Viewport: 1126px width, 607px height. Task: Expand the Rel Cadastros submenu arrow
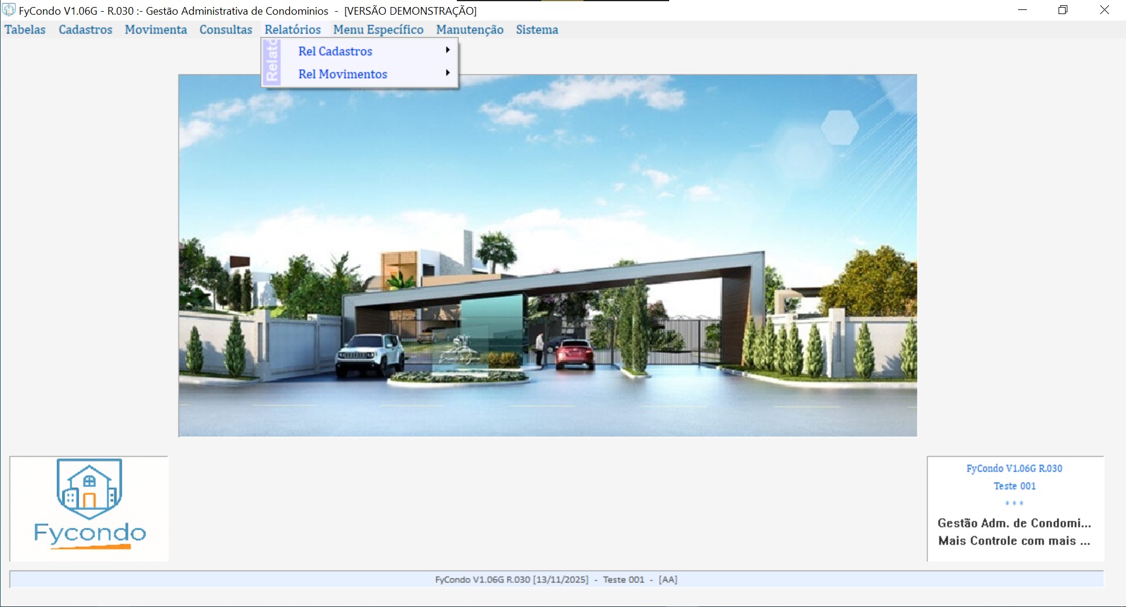(447, 50)
